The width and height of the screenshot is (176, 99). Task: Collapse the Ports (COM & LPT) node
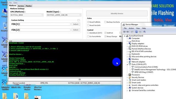tap(127, 64)
